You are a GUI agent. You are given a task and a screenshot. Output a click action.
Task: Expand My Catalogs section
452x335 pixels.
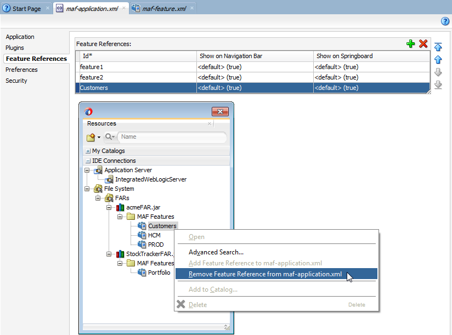[x=88, y=151]
